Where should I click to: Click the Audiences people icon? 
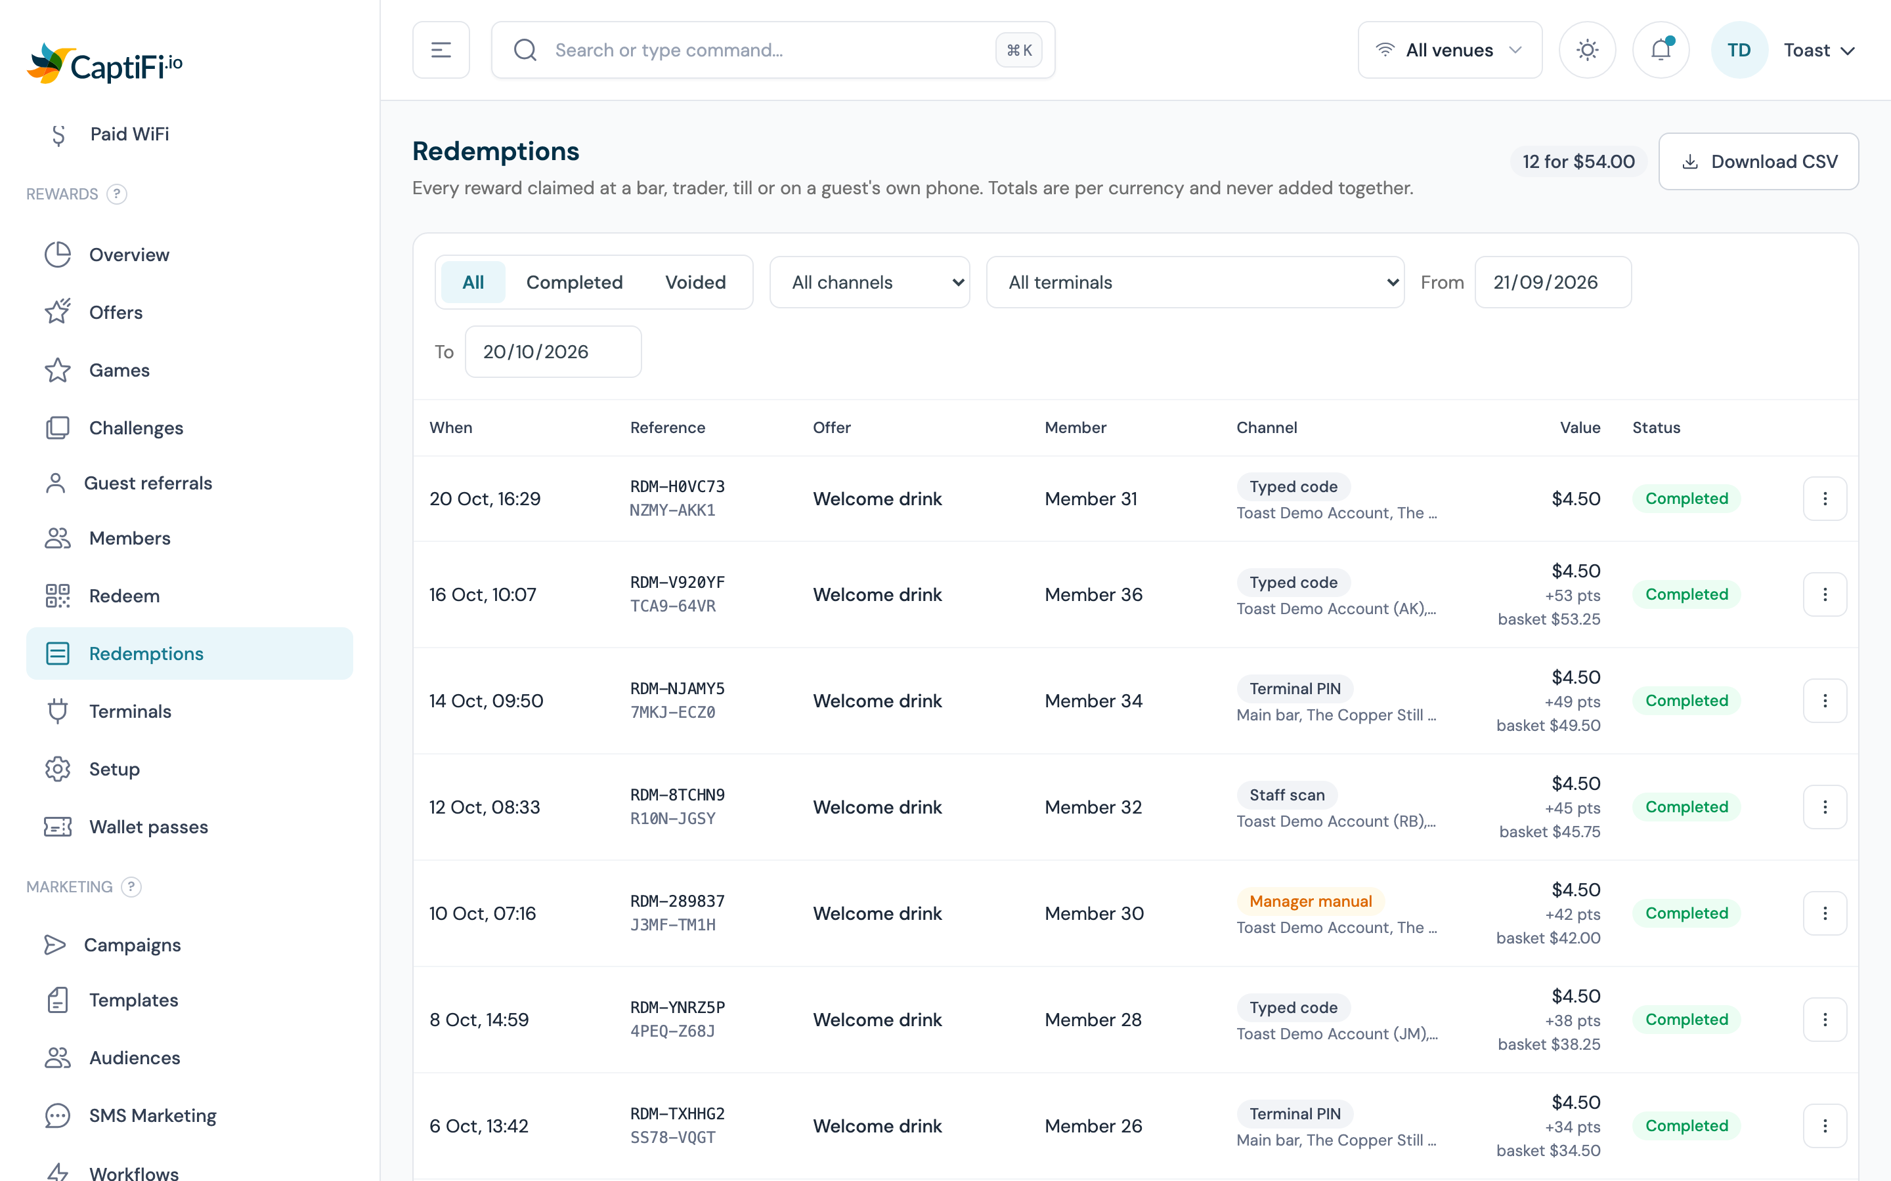tap(58, 1058)
